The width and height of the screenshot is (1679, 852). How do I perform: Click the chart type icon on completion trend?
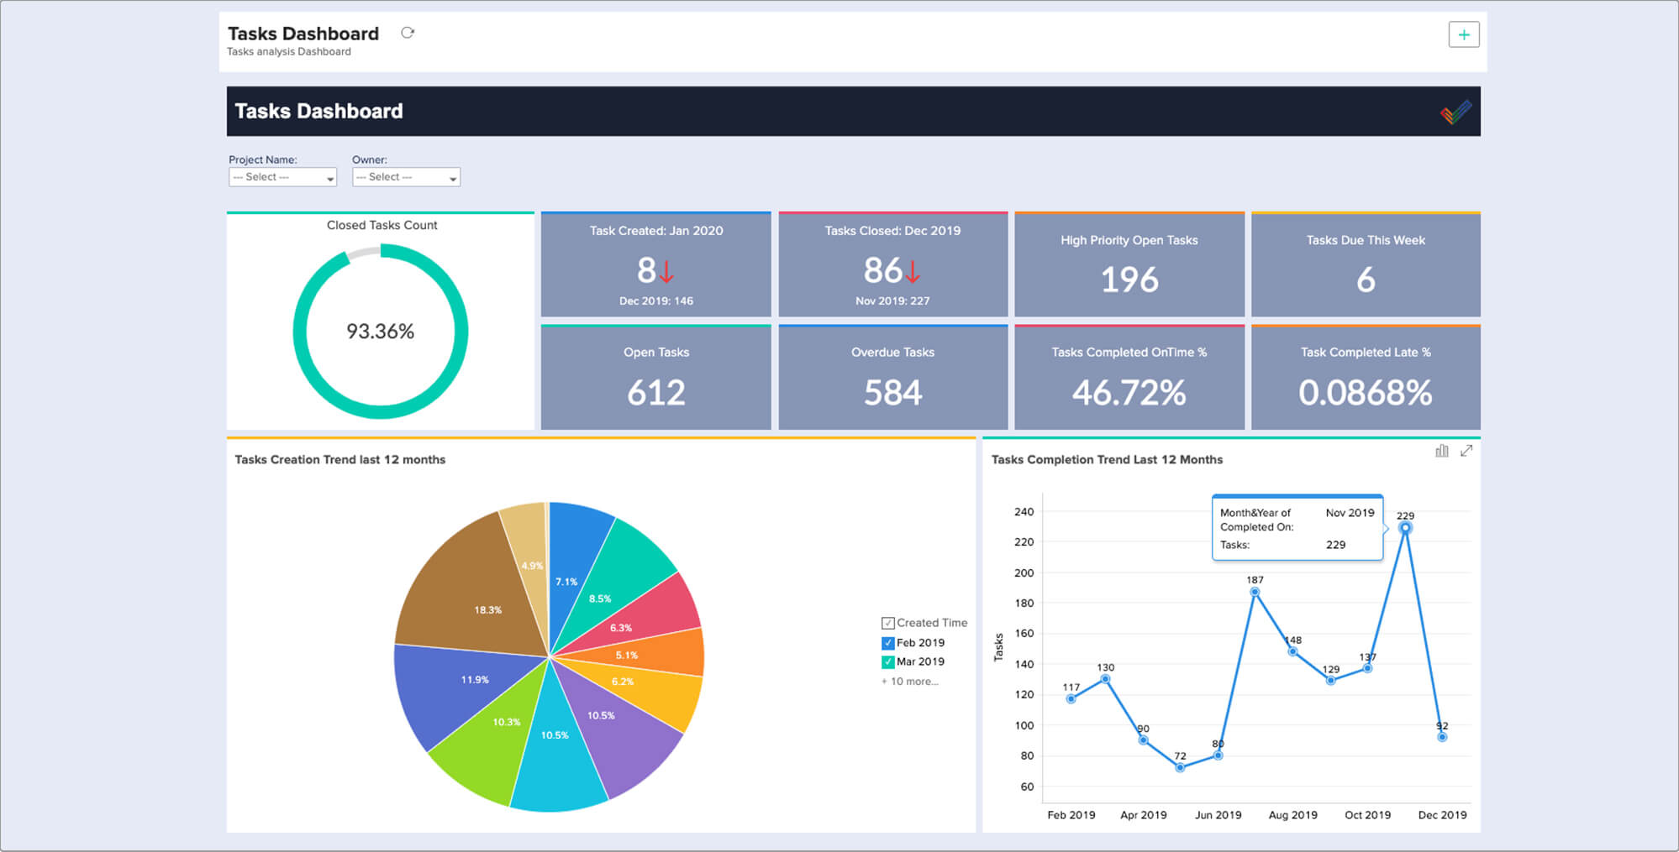pyautogui.click(x=1441, y=451)
